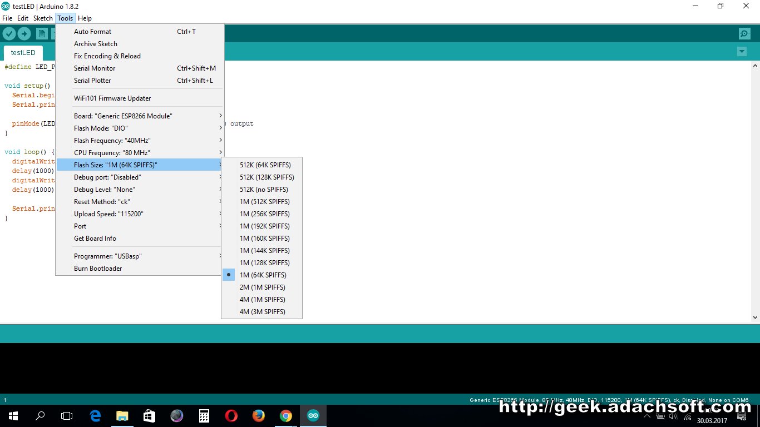Image resolution: width=760 pixels, height=427 pixels.
Task: Expand Flash Frequency: 40MHz submenu
Action: (140, 141)
